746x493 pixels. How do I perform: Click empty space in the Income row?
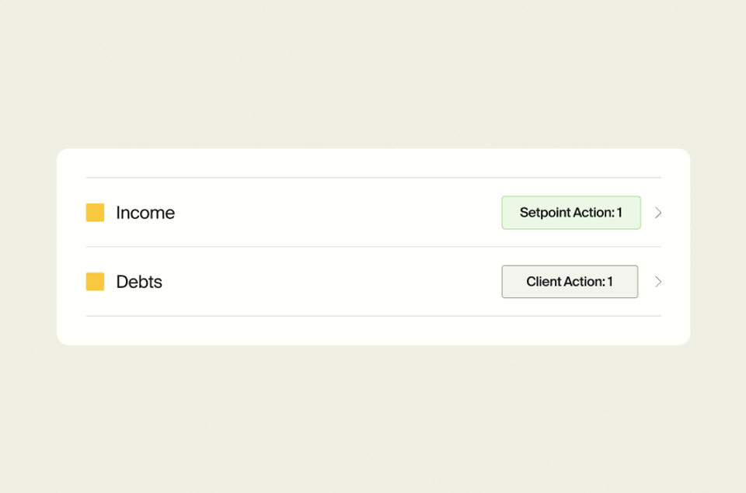coord(338,213)
